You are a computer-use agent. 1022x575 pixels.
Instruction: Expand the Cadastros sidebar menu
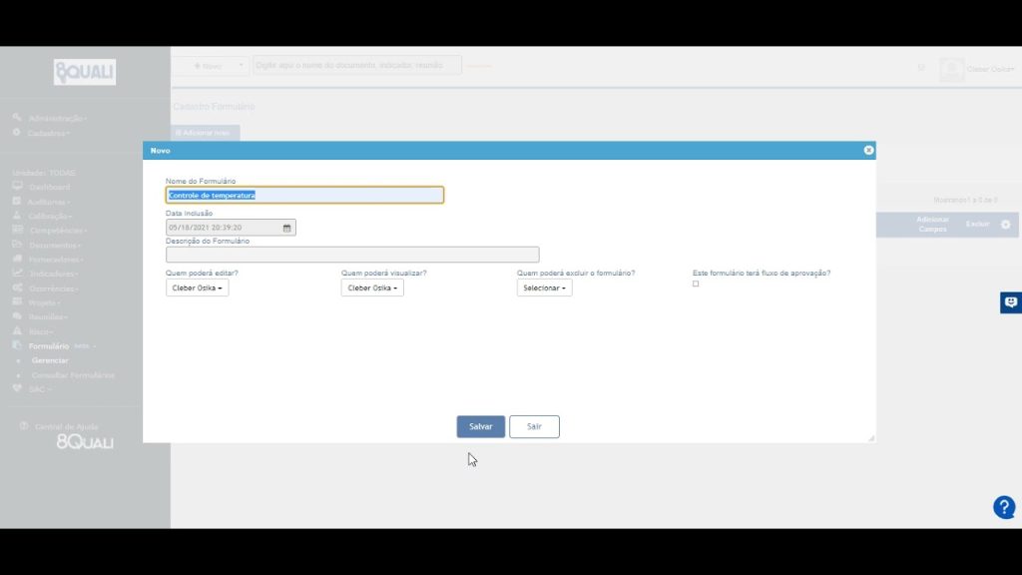(x=48, y=133)
